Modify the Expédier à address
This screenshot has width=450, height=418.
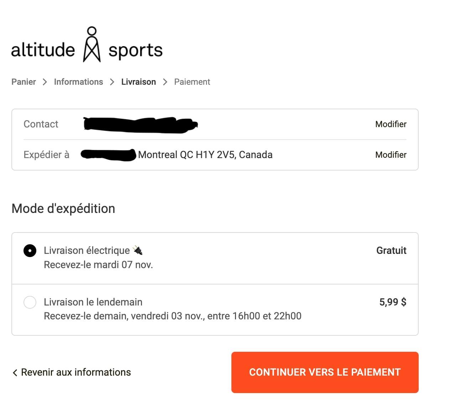(x=391, y=155)
